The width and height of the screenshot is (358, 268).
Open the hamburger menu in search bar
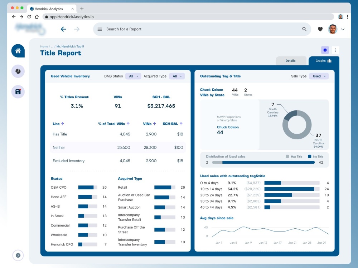click(100, 29)
